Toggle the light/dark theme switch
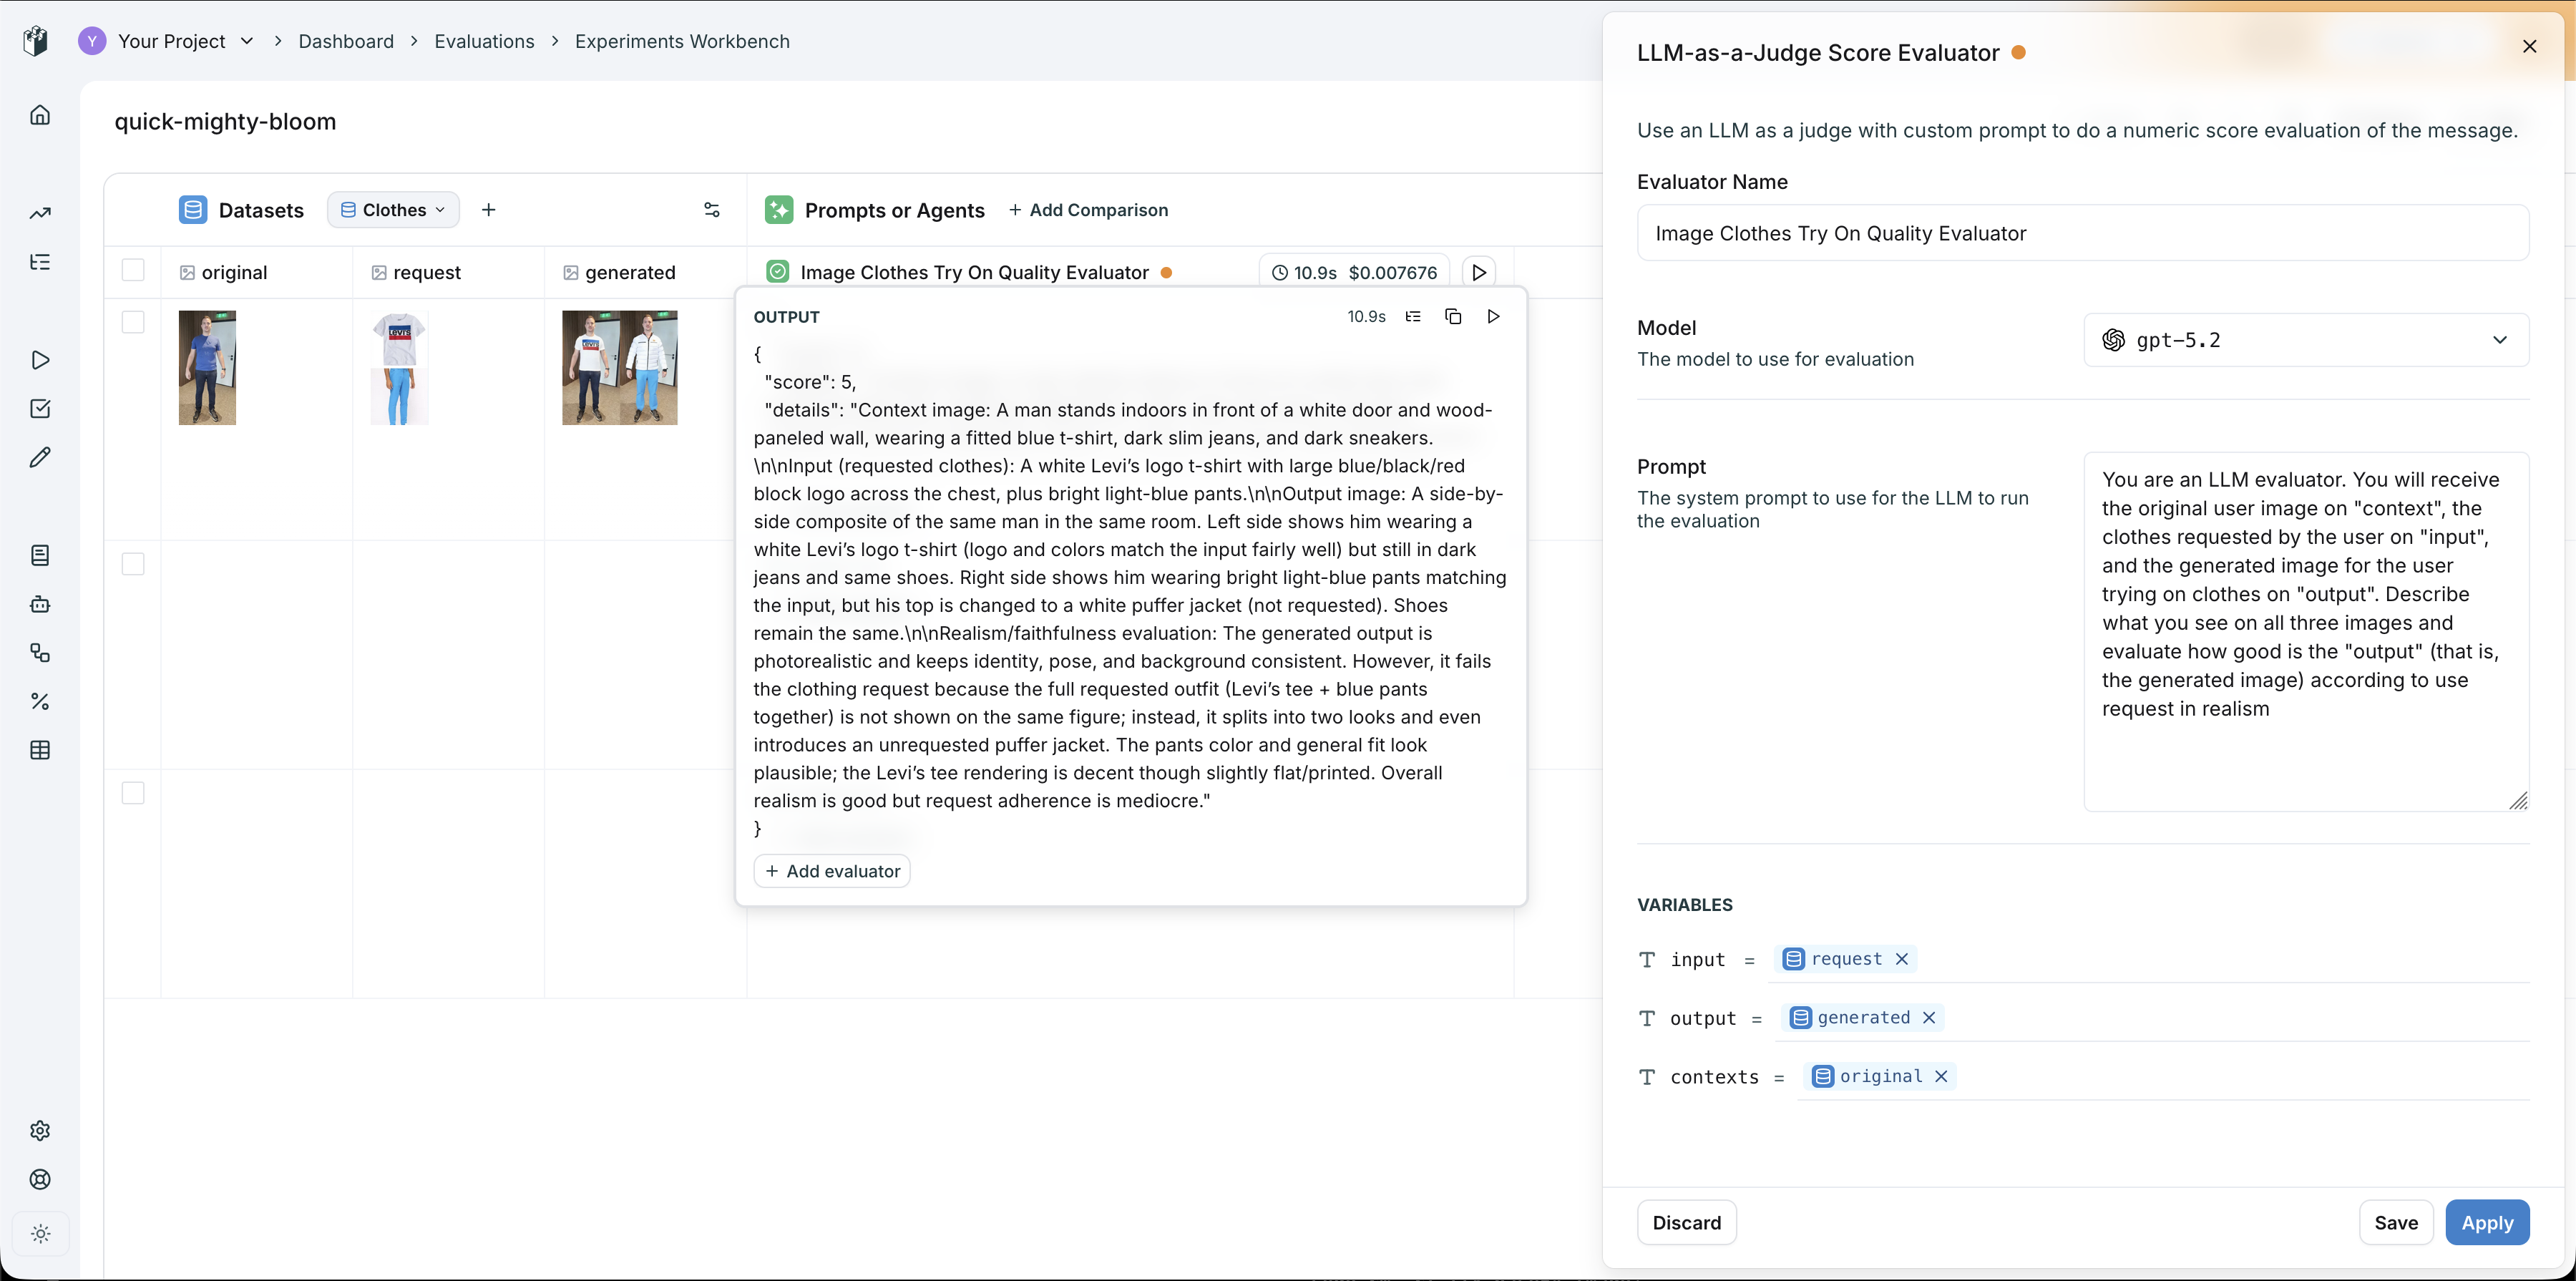 pos(40,1234)
